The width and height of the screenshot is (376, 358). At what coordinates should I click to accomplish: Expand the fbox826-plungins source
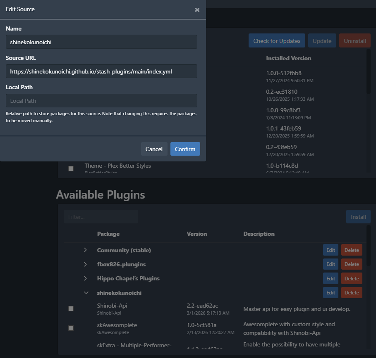(86, 264)
